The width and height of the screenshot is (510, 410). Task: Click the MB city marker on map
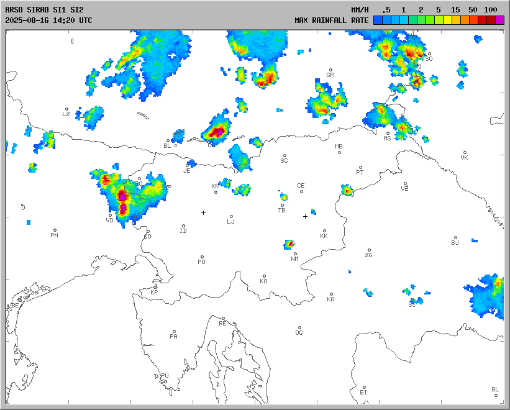339,152
